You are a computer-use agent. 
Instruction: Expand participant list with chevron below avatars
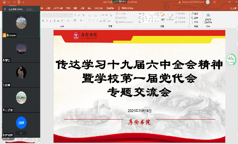[21, 133]
